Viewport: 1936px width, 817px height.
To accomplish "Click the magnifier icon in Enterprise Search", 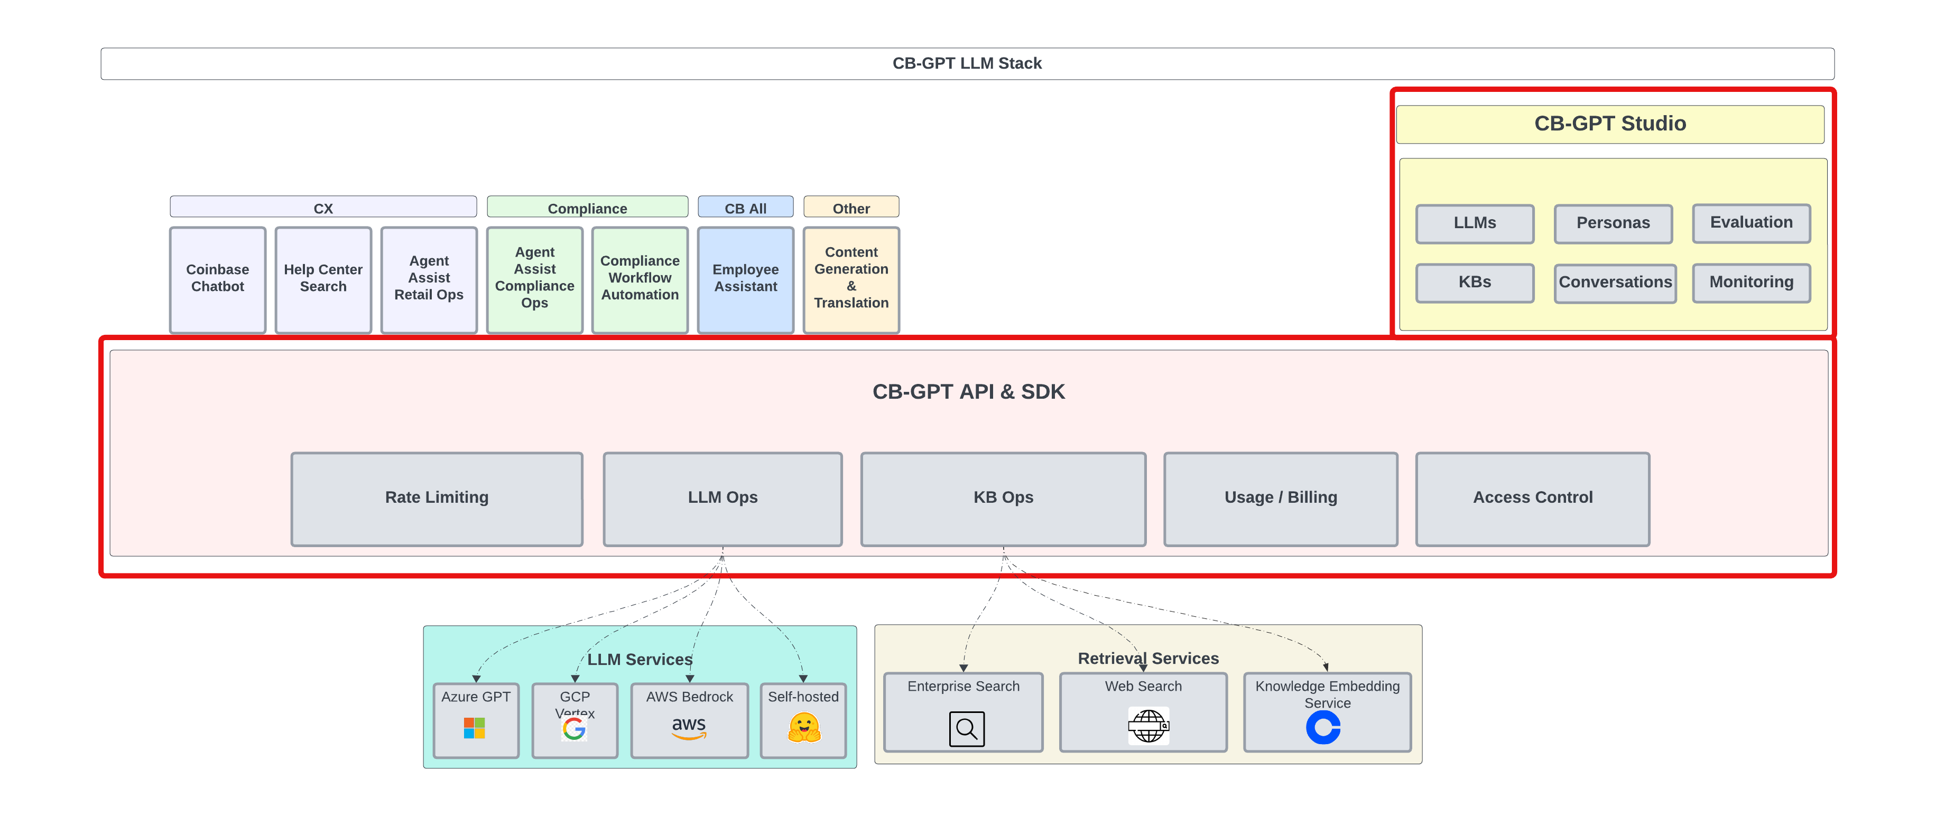I will coord(967,728).
